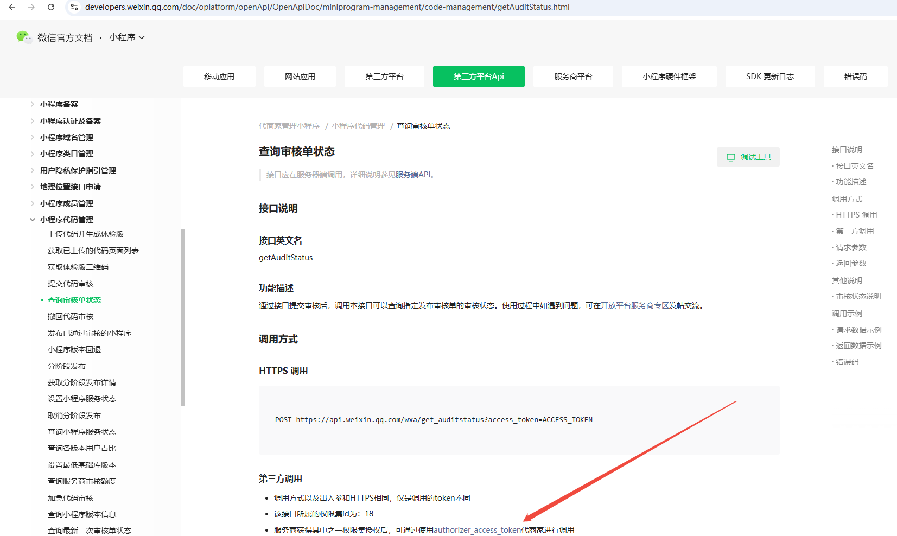
Task: Open 查询各版本用户占比 page
Action: pyautogui.click(x=82, y=448)
